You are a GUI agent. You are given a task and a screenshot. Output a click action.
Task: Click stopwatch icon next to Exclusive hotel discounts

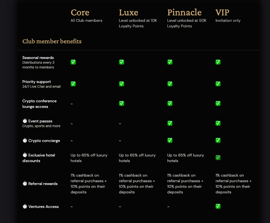click(25, 155)
